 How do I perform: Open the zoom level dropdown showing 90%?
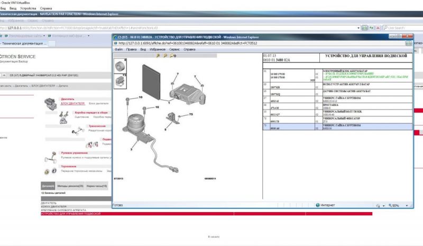point(395,205)
